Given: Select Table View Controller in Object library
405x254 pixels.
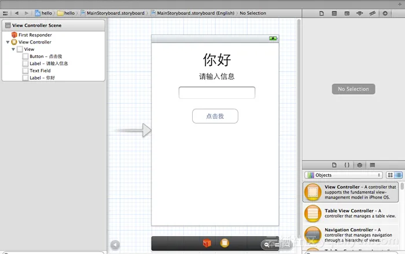Looking at the screenshot, I should click(351, 213).
